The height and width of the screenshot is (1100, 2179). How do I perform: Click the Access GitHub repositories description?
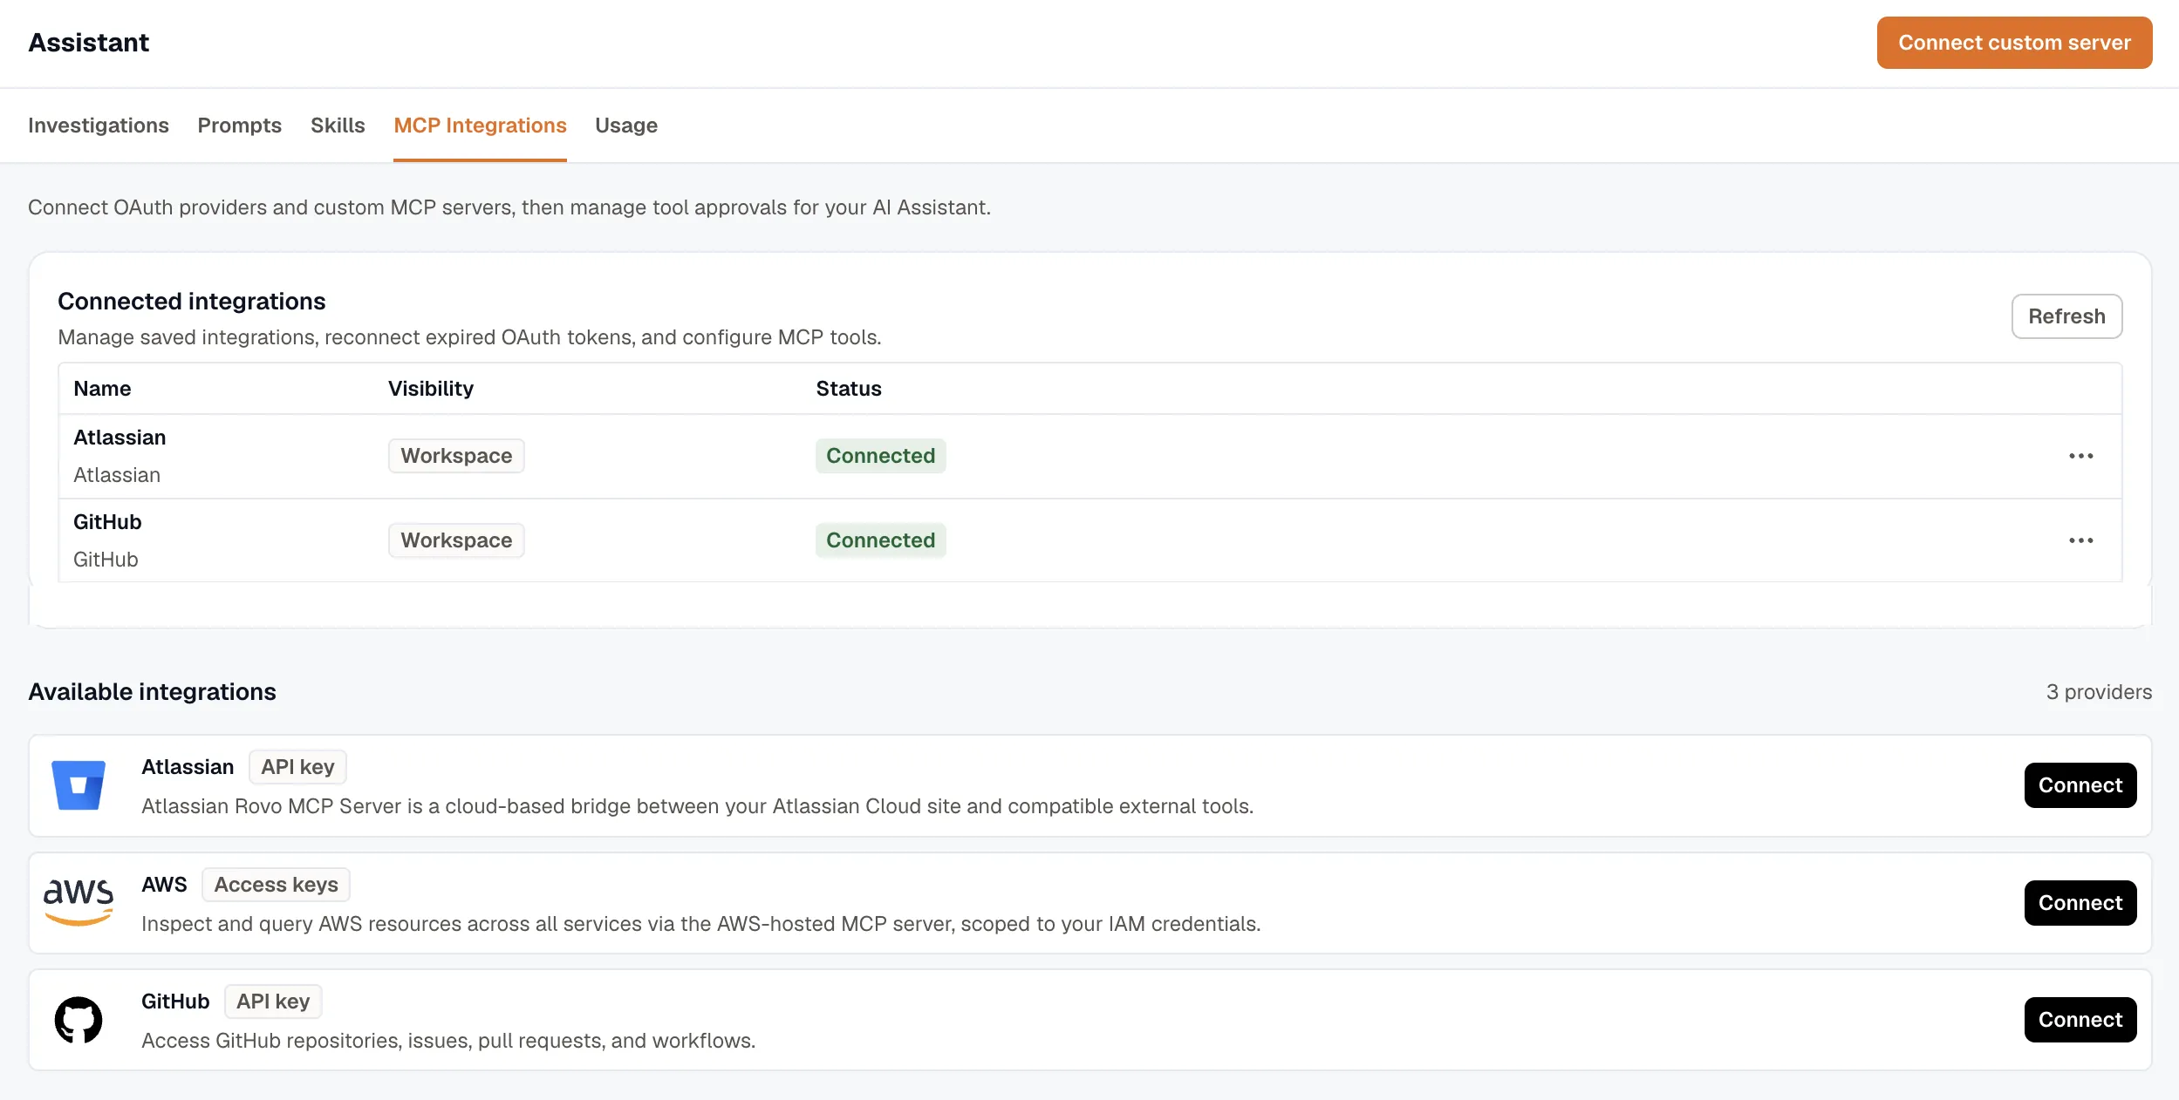[448, 1041]
